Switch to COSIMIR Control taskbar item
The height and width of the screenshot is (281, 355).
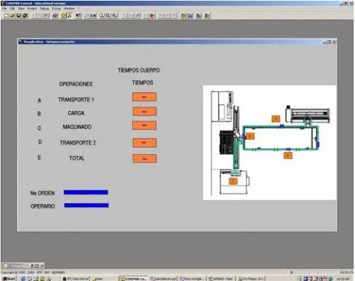(x=134, y=278)
